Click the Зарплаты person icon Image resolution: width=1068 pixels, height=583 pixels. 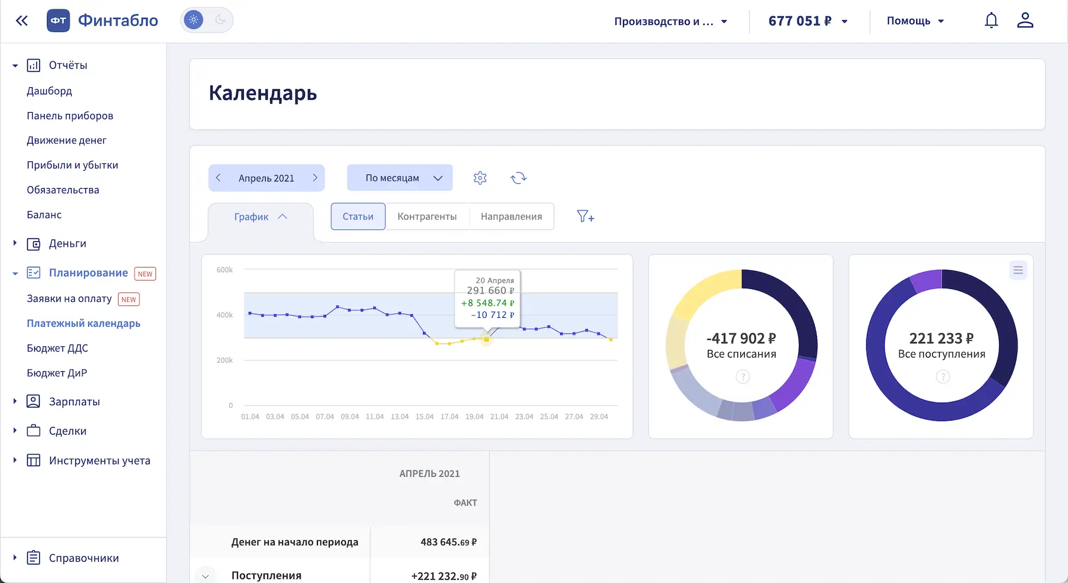coord(34,402)
